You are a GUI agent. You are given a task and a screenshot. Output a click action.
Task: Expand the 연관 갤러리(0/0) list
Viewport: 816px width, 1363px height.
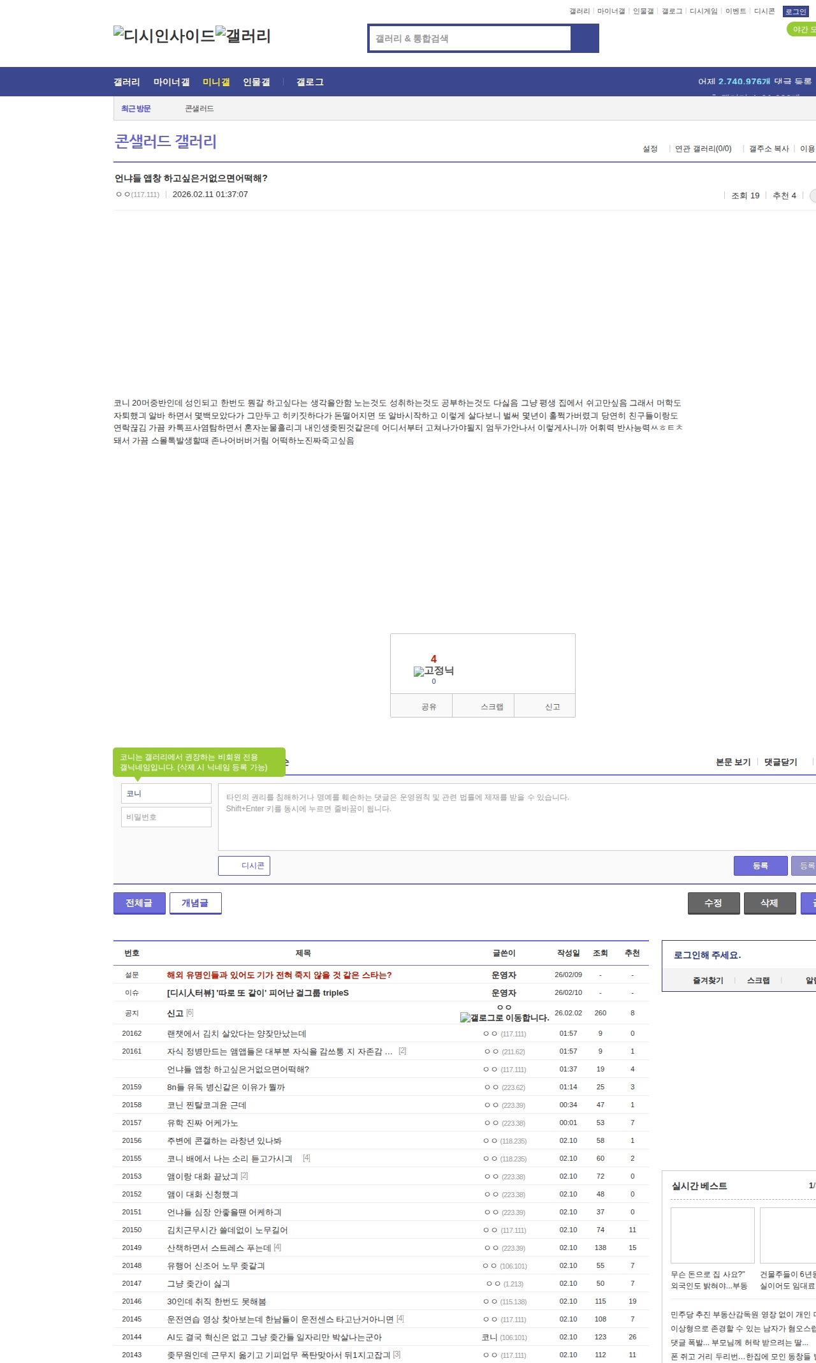703,149
